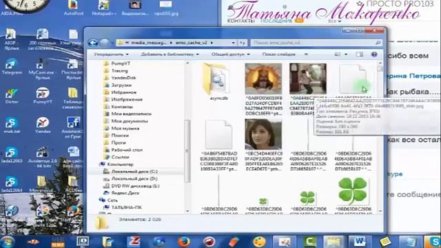Viewport: 441px width, 248px height.
Task: Select Изображения in the navigation tree
Action: tap(127, 99)
